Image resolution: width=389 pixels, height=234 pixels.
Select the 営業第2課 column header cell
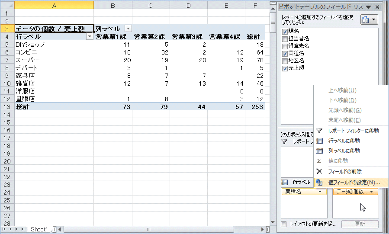pos(151,37)
